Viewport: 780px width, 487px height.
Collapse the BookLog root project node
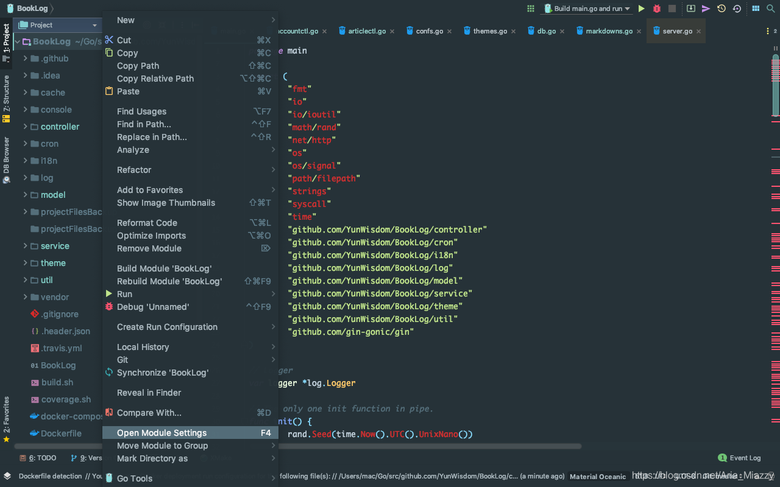(x=17, y=41)
